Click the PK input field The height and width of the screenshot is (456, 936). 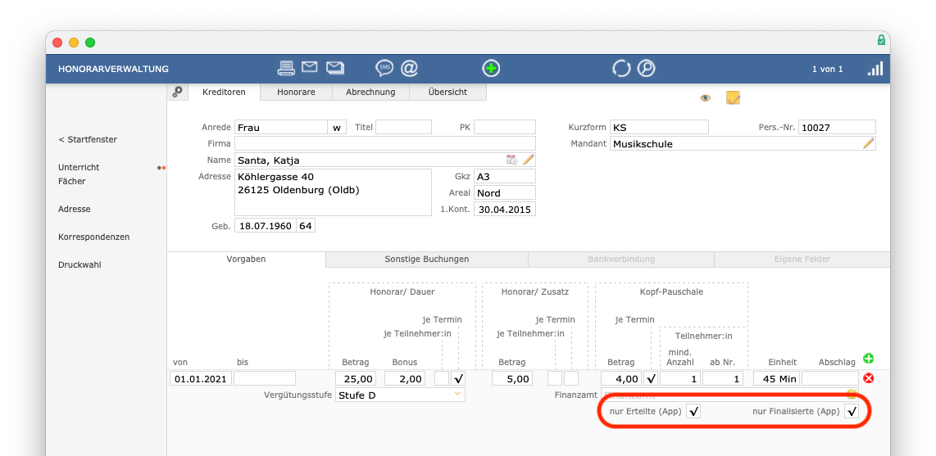504,127
